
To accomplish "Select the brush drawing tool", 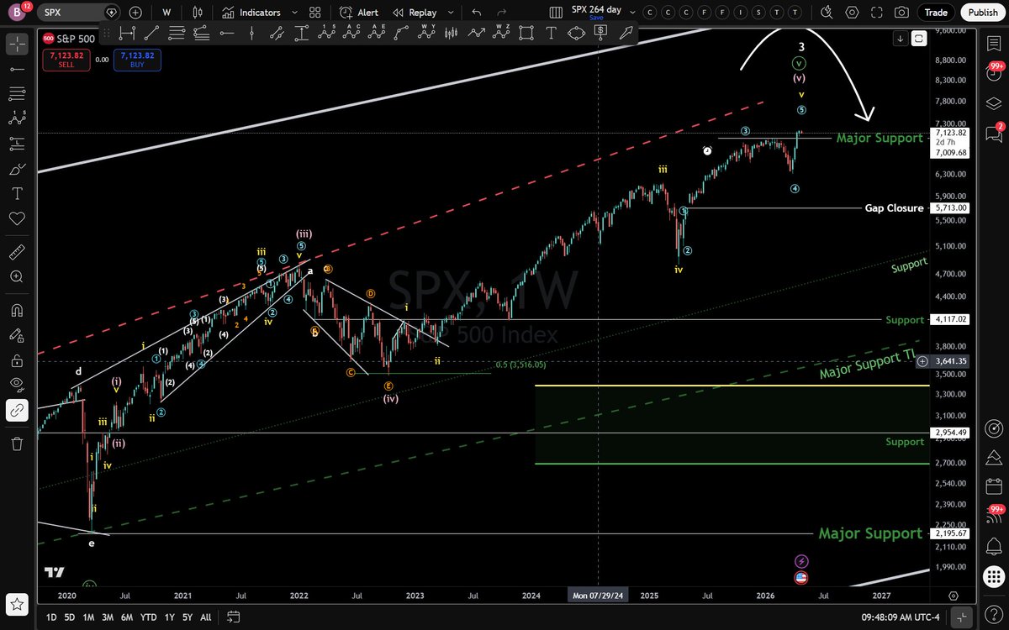I will coord(18,168).
